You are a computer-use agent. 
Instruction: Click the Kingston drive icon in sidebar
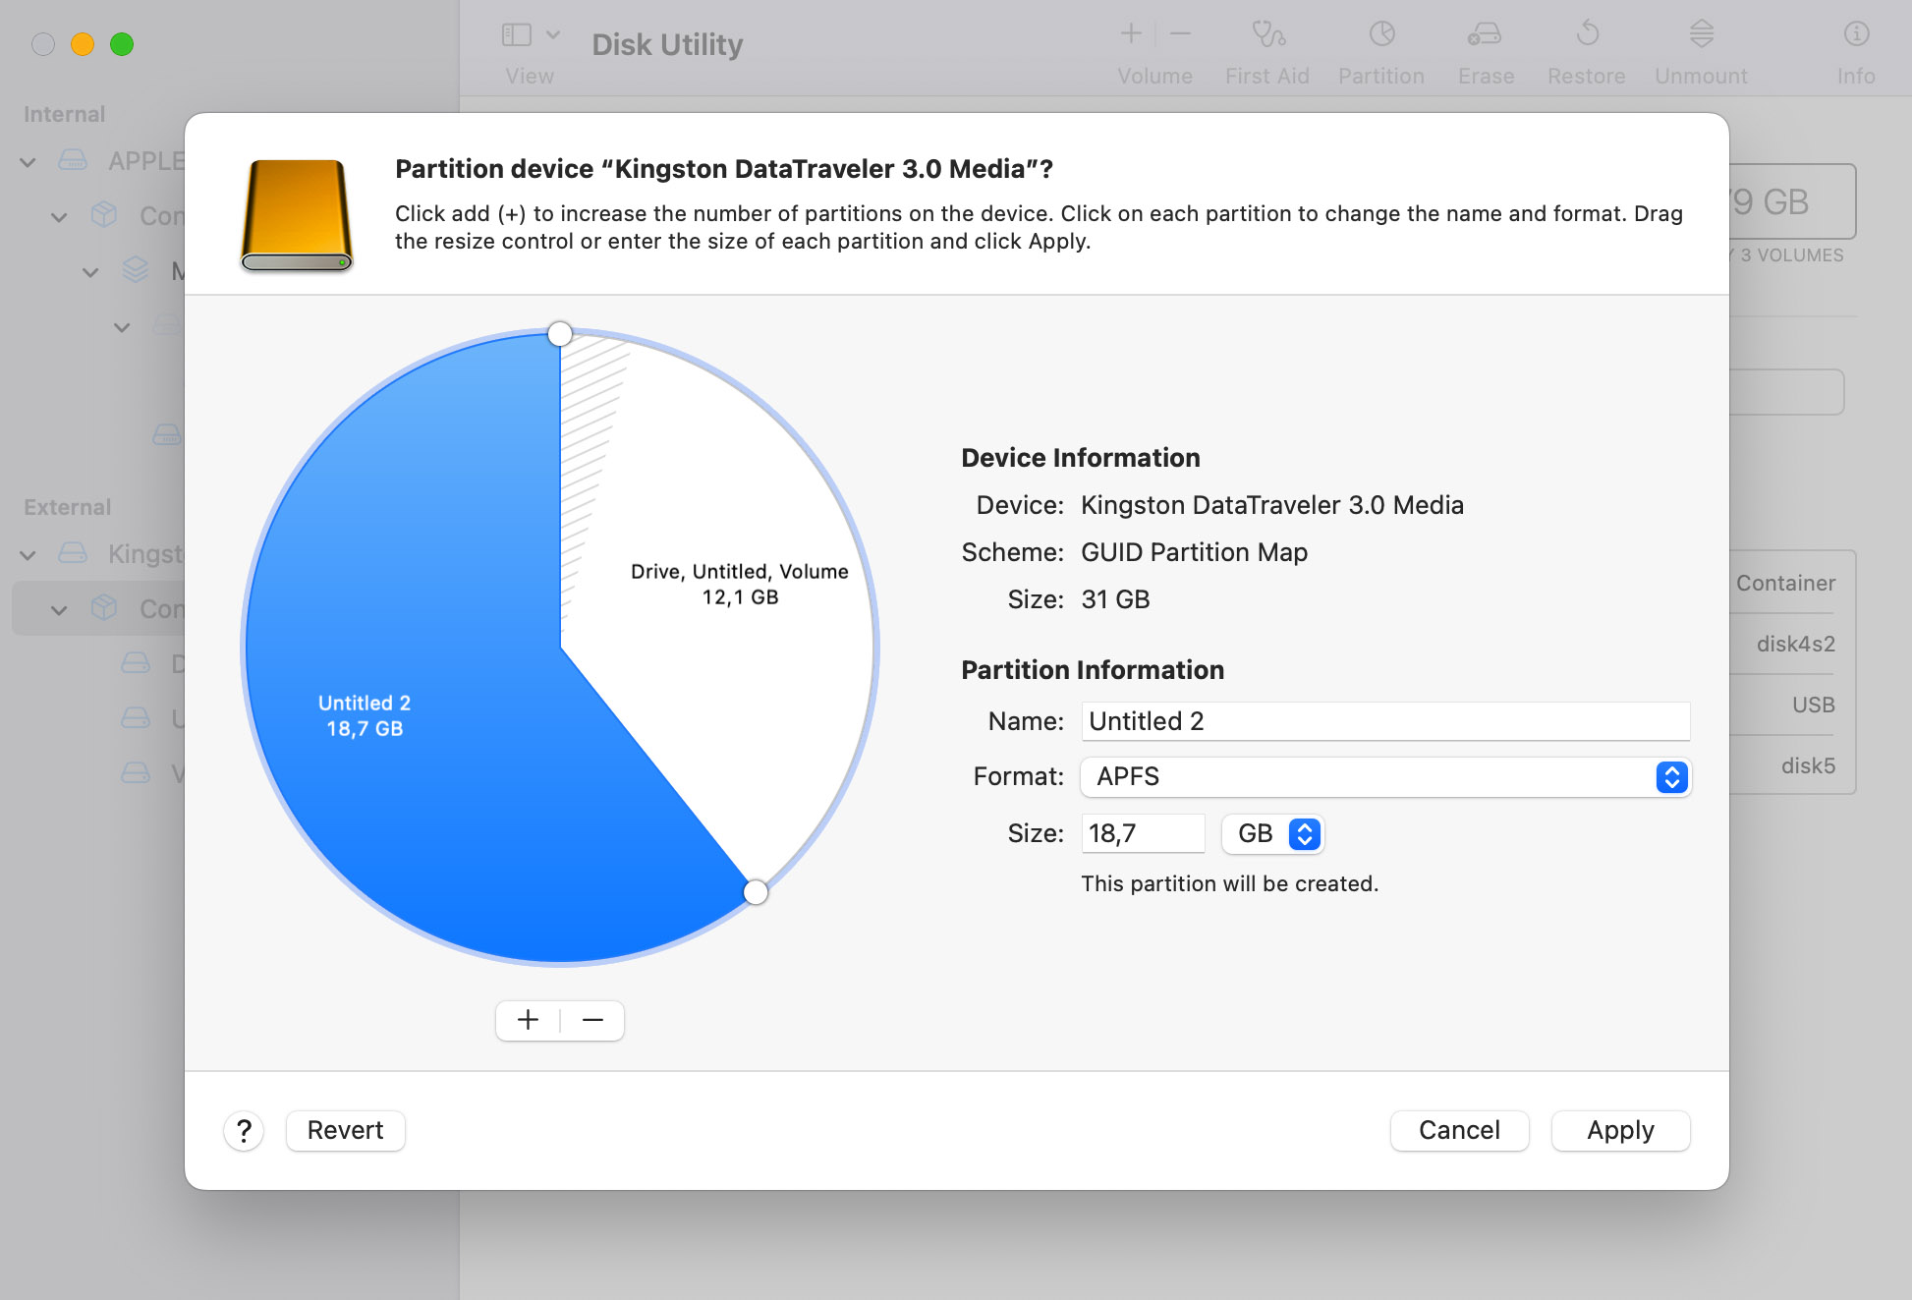[74, 553]
